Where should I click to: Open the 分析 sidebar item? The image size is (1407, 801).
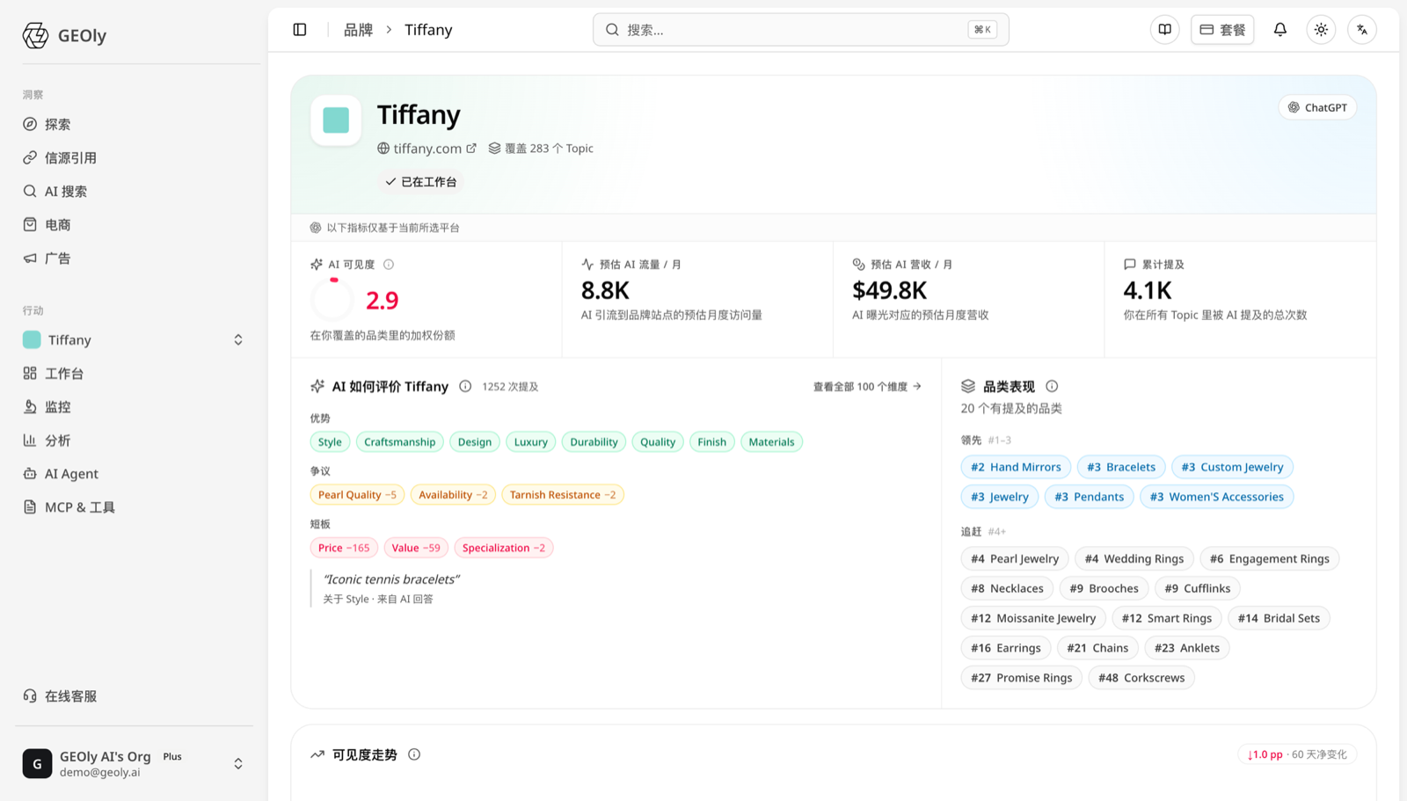pyautogui.click(x=134, y=441)
